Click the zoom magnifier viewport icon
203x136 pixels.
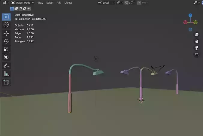196,35
